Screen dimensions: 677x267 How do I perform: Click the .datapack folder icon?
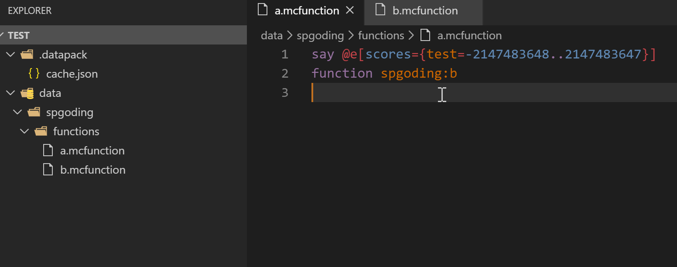[x=27, y=55]
